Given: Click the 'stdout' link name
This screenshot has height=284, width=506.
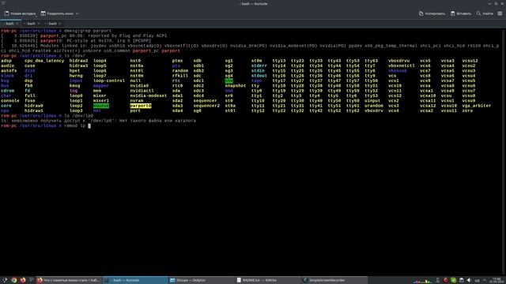Looking at the screenshot, I should click(259, 76).
